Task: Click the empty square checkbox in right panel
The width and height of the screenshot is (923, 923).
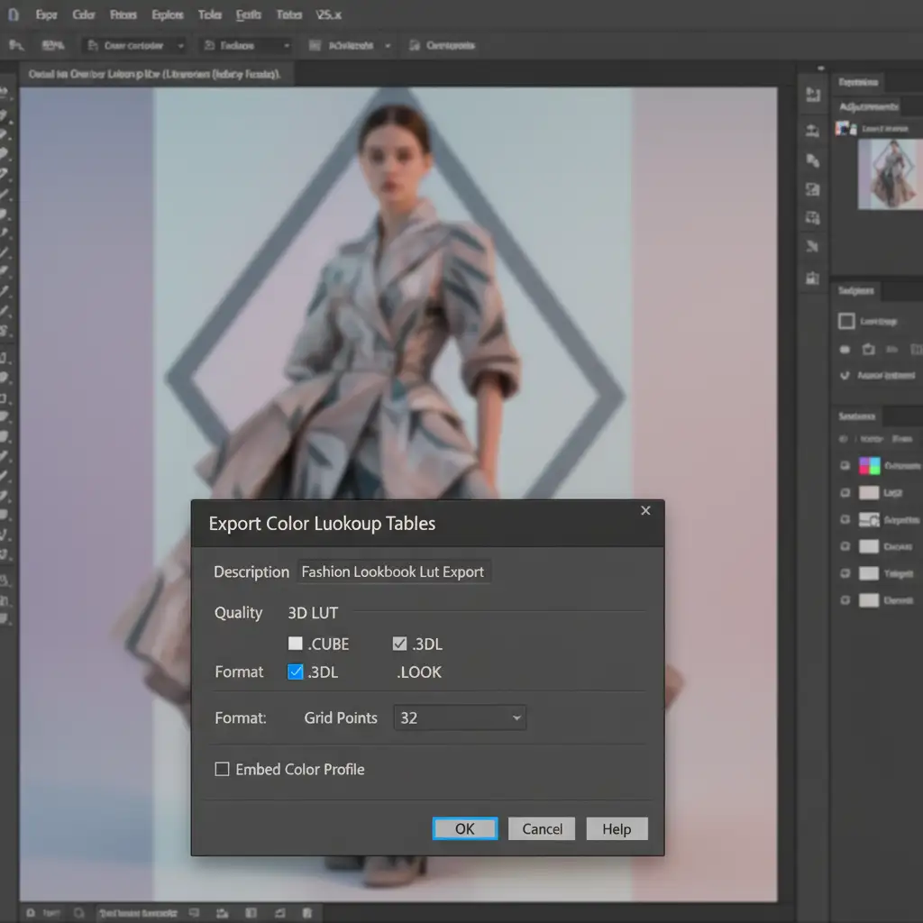Action: pyautogui.click(x=846, y=321)
